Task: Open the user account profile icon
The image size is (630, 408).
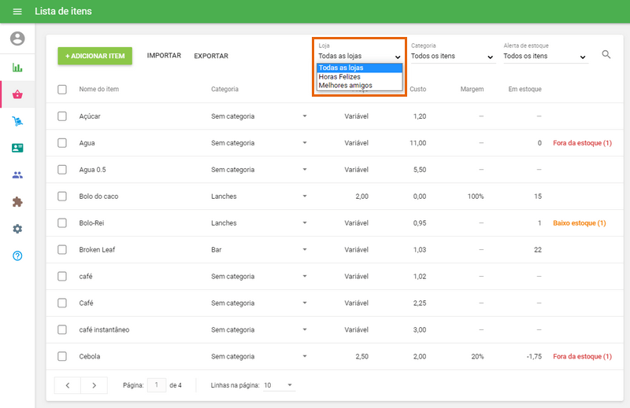Action: point(17,39)
